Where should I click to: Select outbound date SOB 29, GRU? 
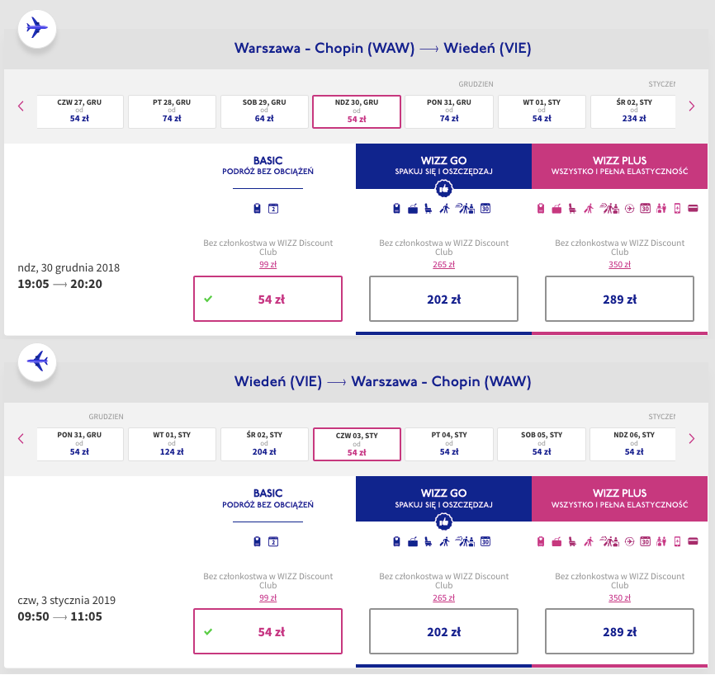point(264,111)
